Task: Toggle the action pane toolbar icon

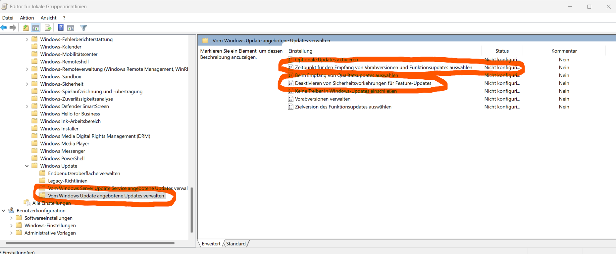Action: point(71,28)
